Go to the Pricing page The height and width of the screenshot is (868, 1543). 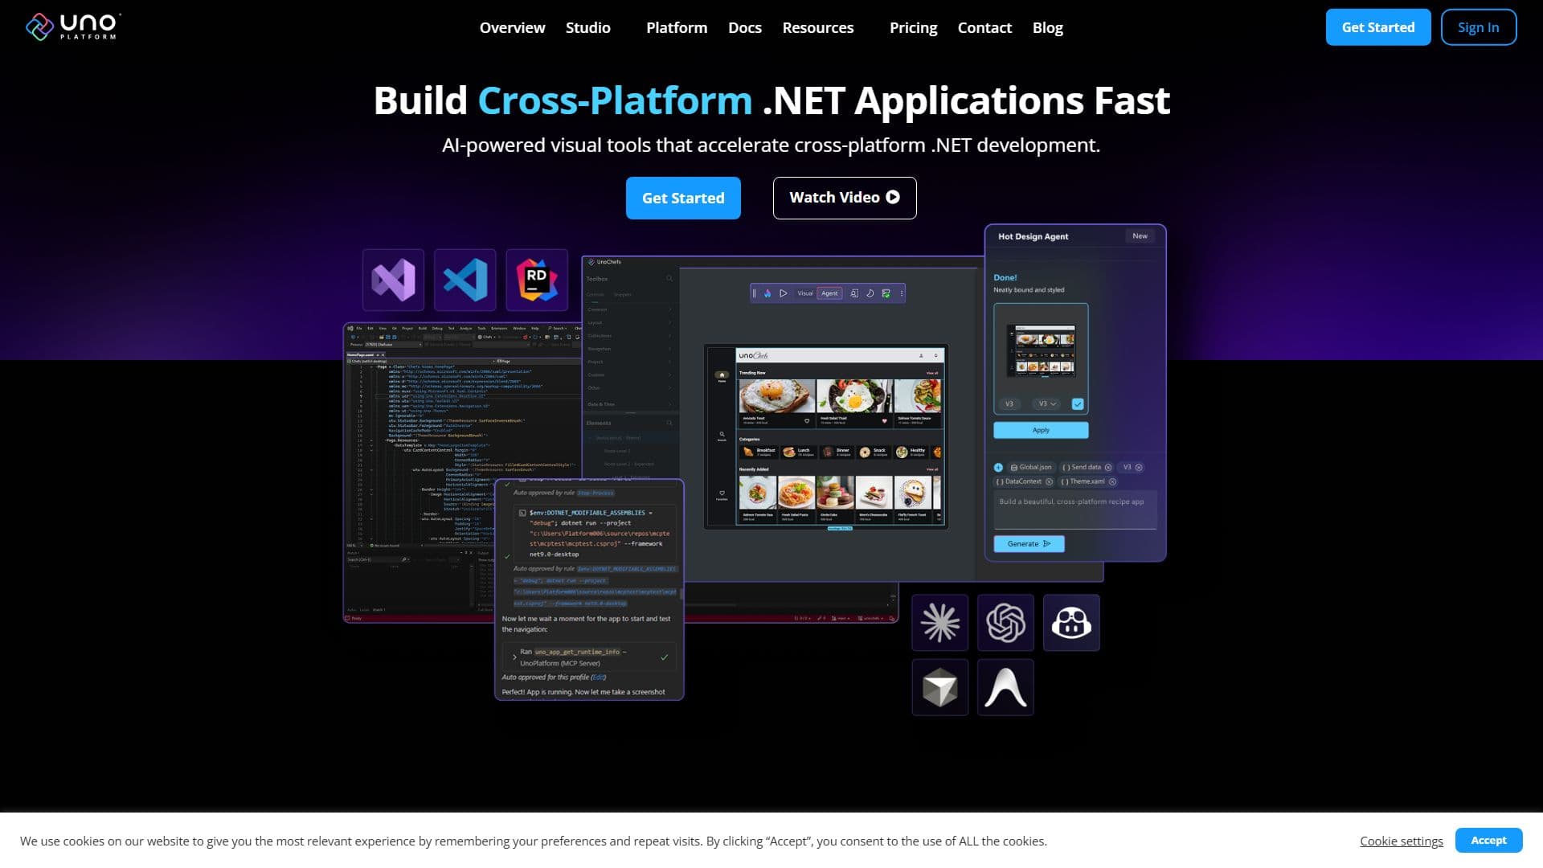tap(913, 27)
